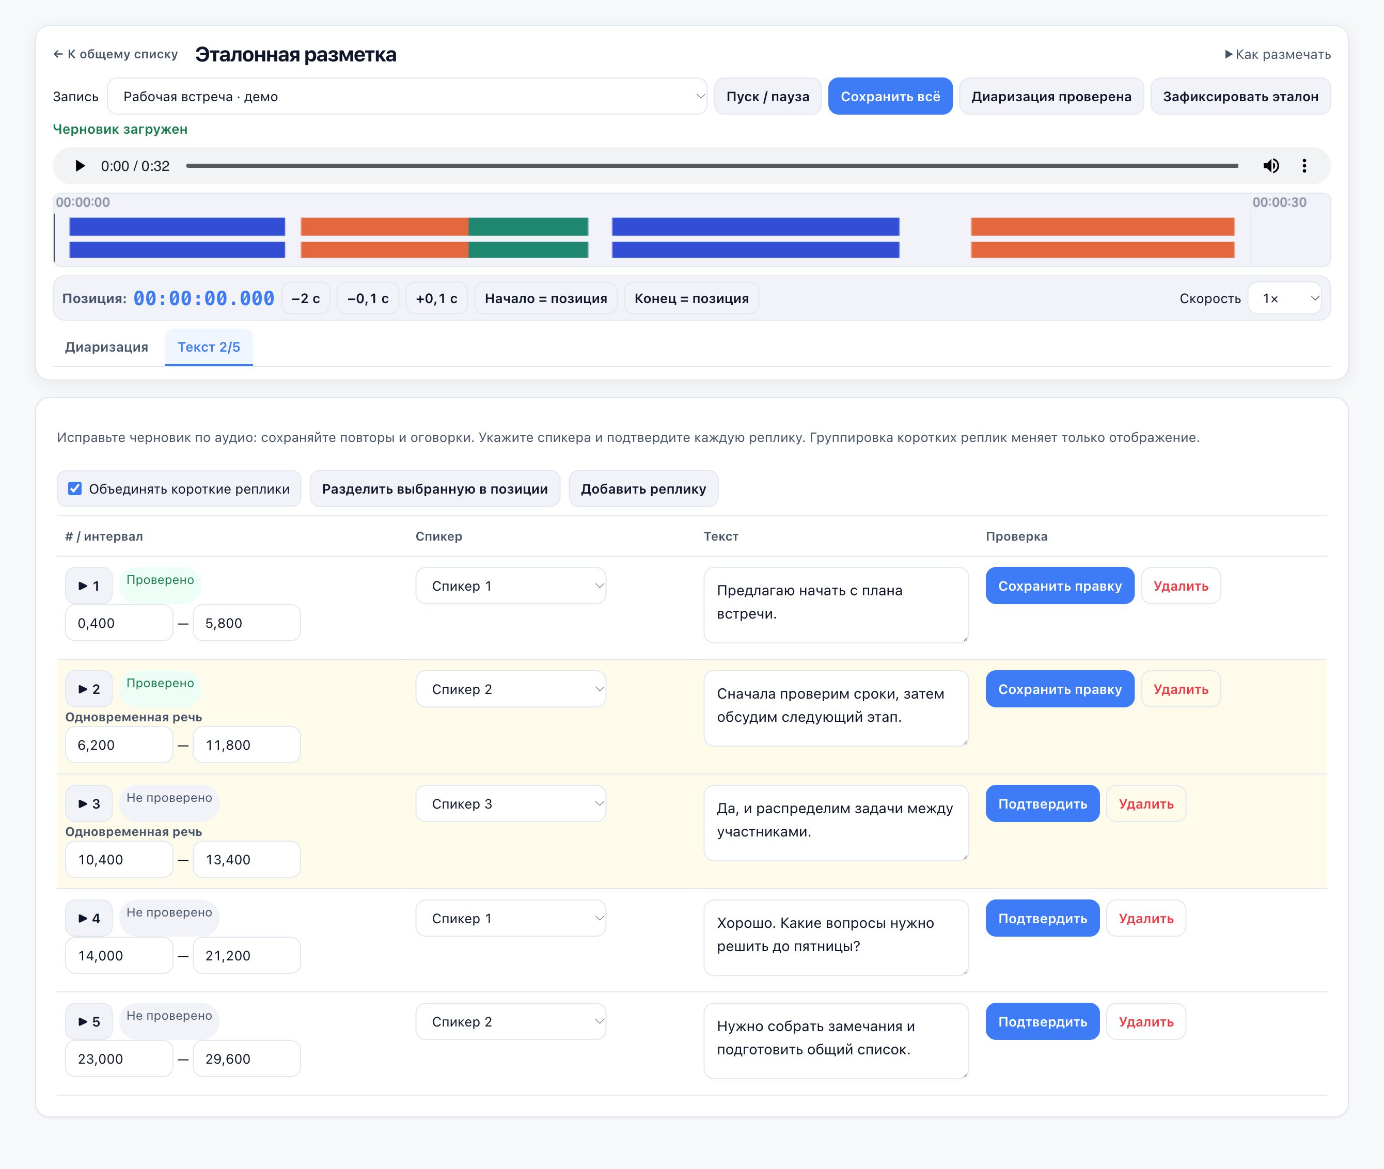The height and width of the screenshot is (1169, 1384).
Task: Delete segment 1
Action: [1181, 586]
